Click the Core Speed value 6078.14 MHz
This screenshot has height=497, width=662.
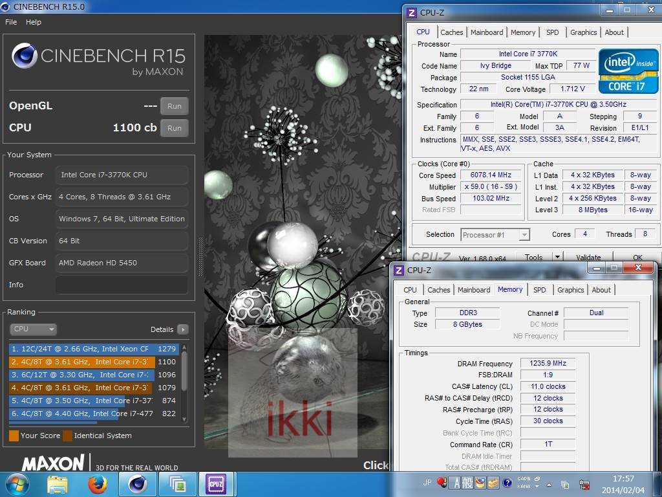(x=491, y=175)
